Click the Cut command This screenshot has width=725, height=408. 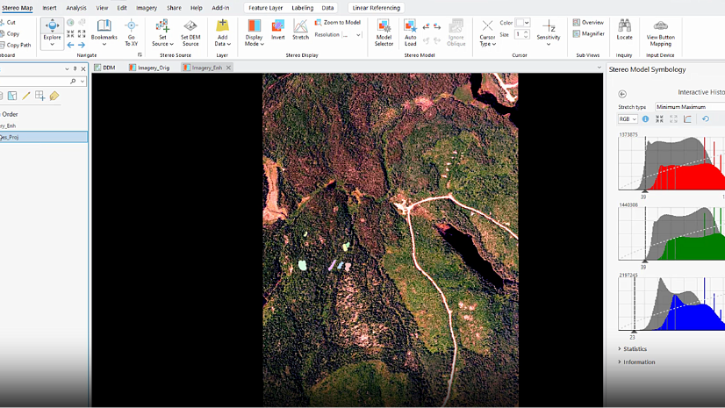pyautogui.click(x=8, y=22)
